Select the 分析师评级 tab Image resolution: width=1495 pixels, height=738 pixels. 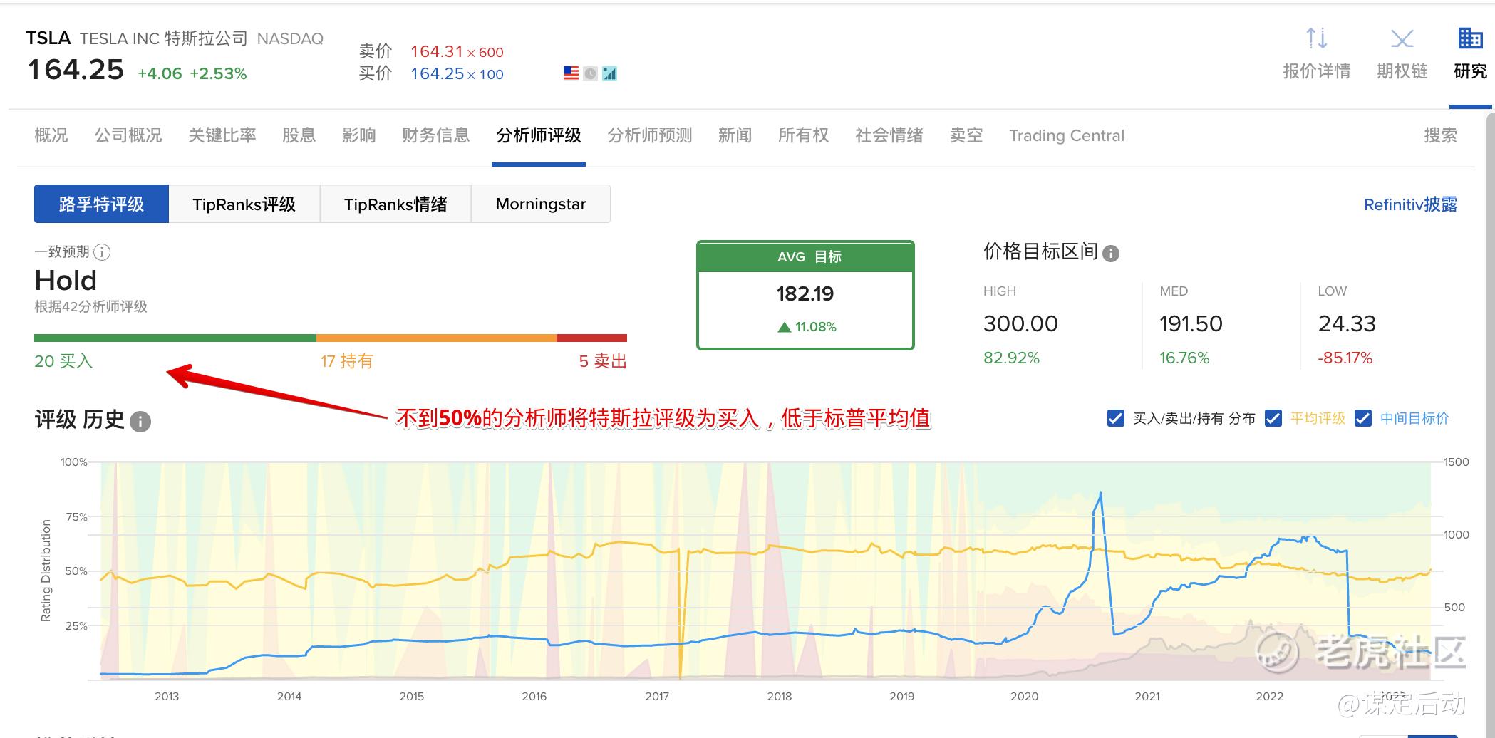(539, 135)
